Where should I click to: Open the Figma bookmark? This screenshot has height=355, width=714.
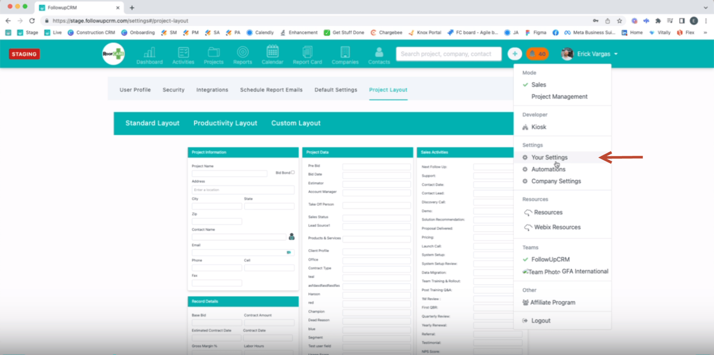point(535,32)
